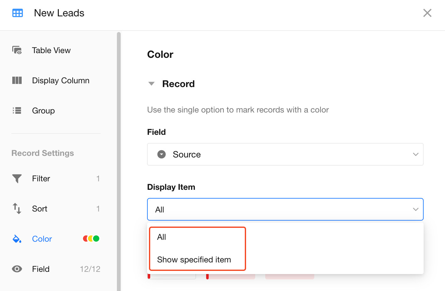Screen dimensions: 445x291
Task: Open the Source field dropdown
Action: point(285,154)
